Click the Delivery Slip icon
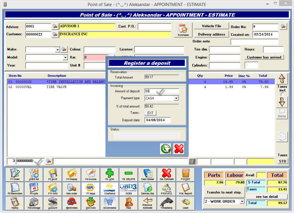Image resolution: width=294 pixels, height=213 pixels. pos(147,189)
